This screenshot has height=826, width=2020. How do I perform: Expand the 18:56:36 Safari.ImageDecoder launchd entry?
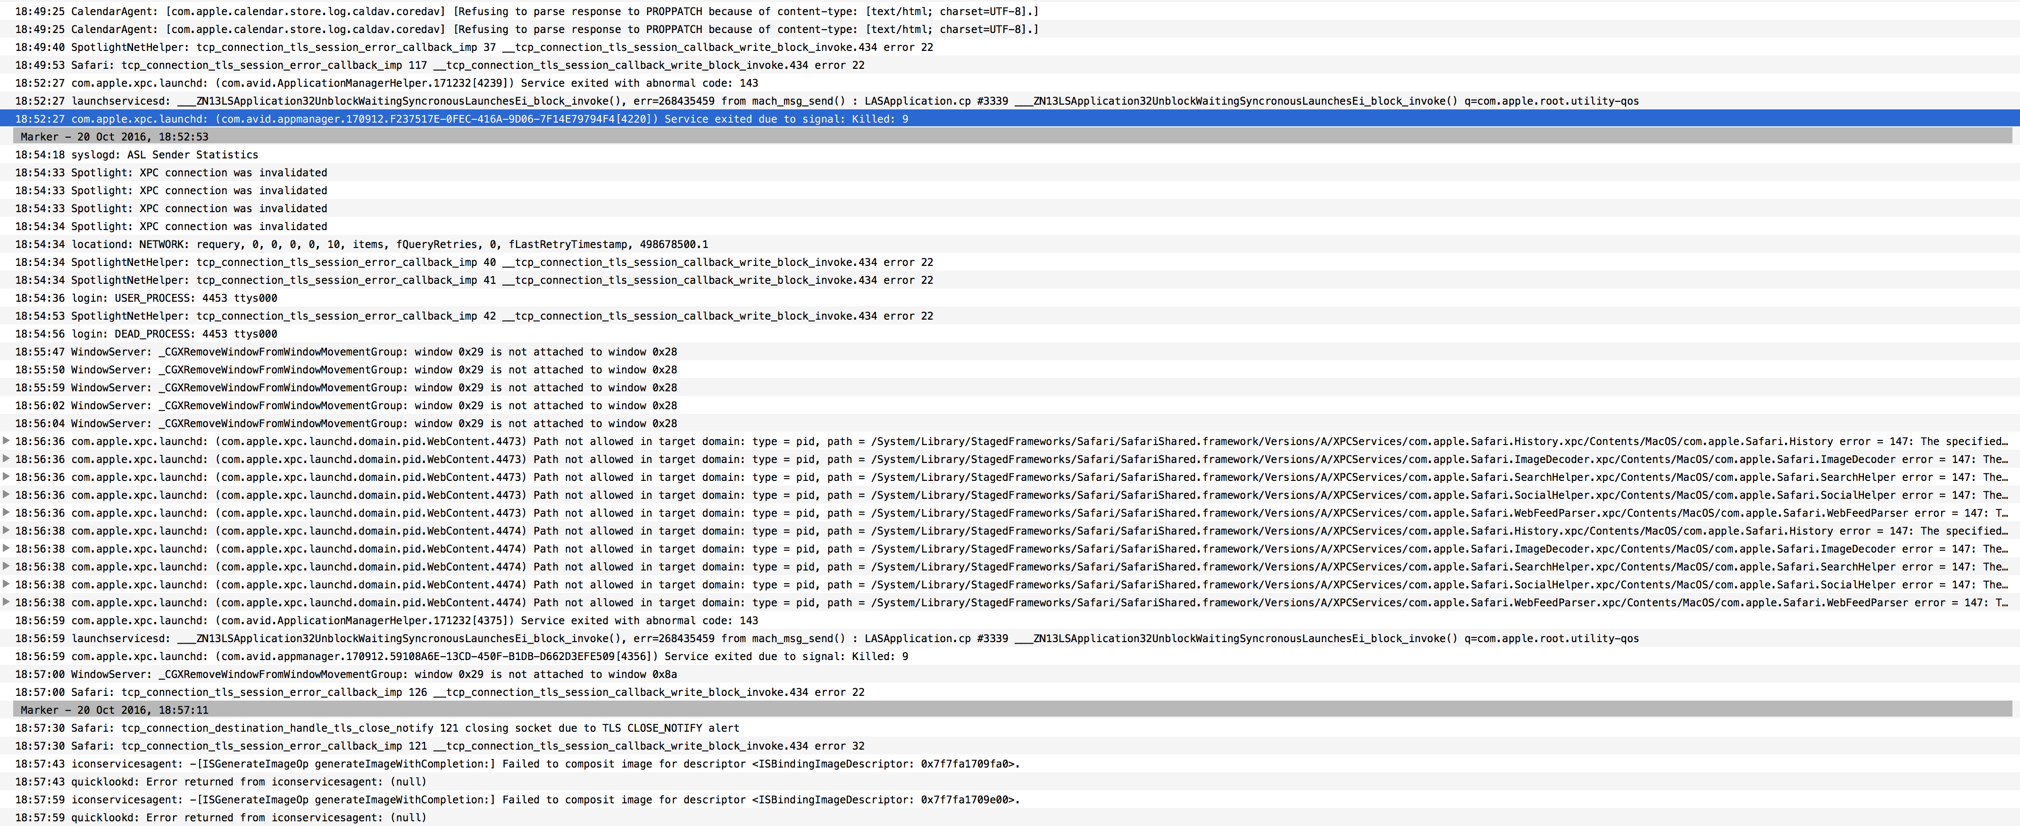click(x=6, y=459)
